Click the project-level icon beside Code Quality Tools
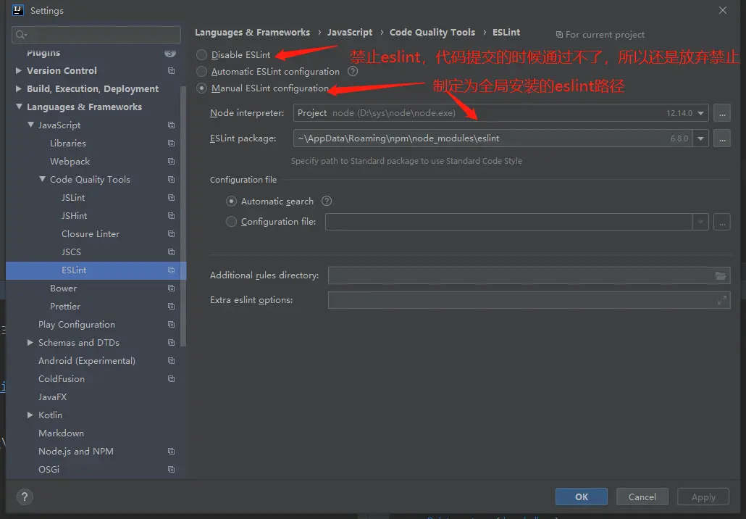The height and width of the screenshot is (519, 746). coord(171,179)
